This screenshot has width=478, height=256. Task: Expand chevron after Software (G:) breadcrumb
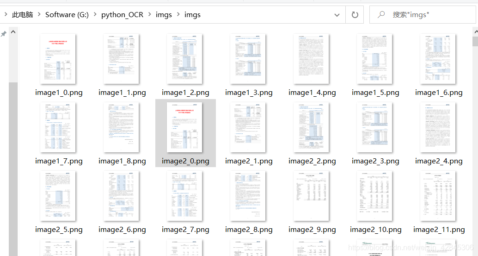95,14
